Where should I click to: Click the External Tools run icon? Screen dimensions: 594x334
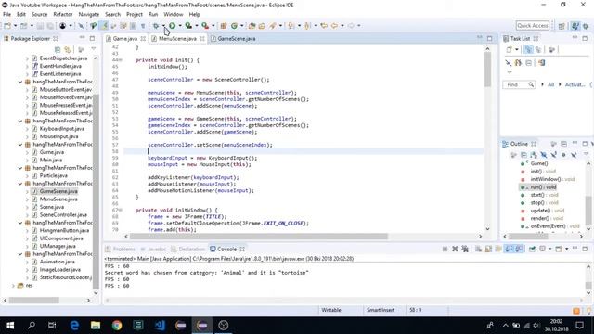click(205, 26)
